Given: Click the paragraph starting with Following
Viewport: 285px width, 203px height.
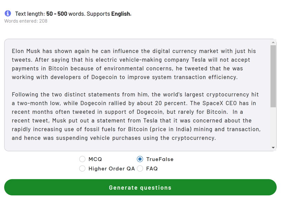Looking at the screenshot, I should [x=136, y=116].
